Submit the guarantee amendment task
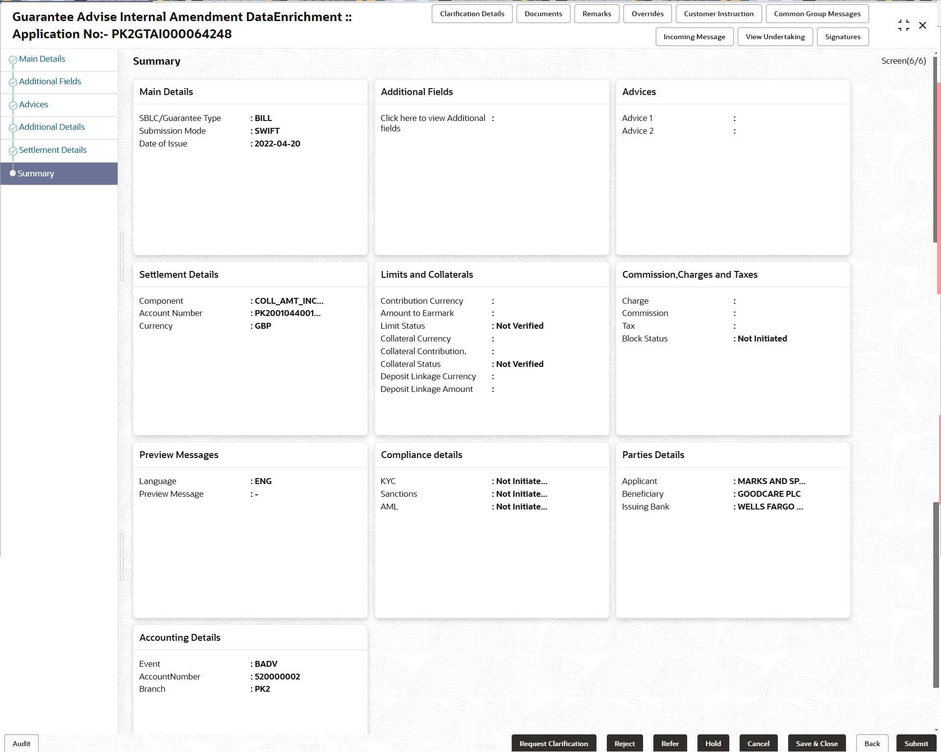 (x=916, y=743)
